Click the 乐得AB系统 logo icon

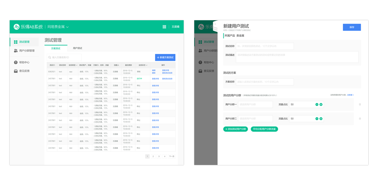coord(17,27)
